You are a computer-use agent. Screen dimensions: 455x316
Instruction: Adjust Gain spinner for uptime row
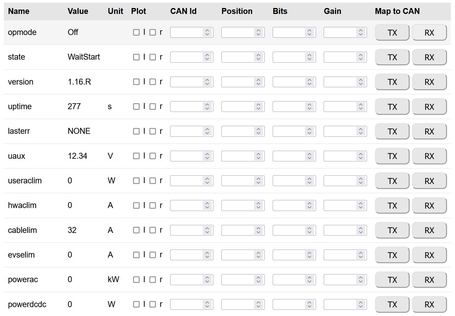[x=361, y=107]
